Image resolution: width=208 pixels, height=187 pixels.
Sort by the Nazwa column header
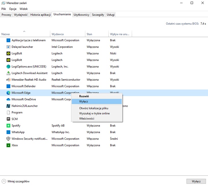[x=6, y=34]
